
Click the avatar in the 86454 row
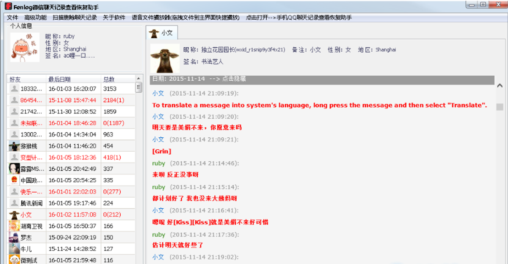[x=14, y=100]
